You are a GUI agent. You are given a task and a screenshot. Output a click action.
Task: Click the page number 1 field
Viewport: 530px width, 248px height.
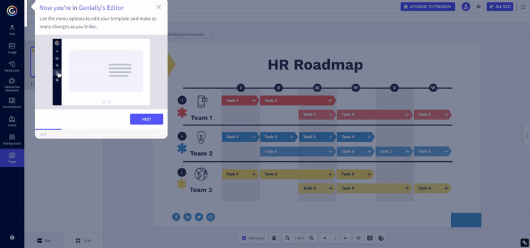335,238
